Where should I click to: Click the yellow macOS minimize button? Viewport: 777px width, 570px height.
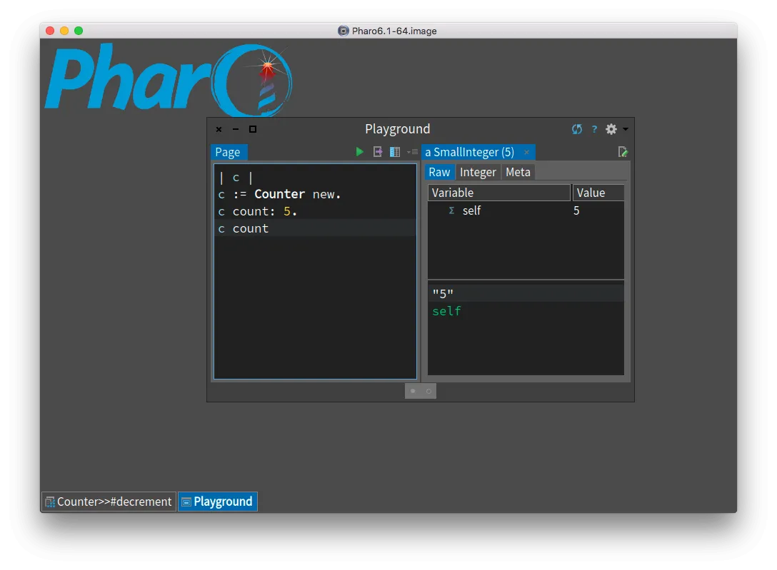coord(64,31)
